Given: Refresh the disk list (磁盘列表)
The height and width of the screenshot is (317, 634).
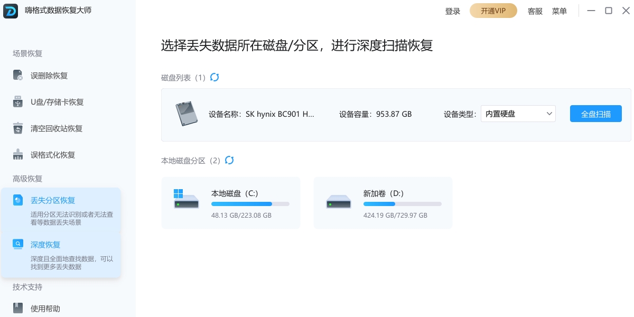Looking at the screenshot, I should (215, 78).
